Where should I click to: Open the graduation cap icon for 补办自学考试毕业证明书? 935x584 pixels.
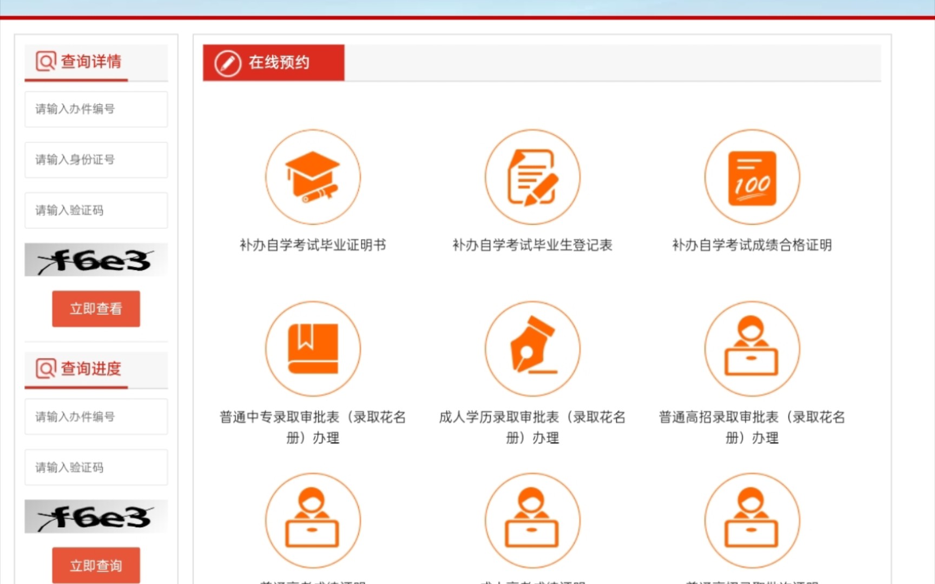click(313, 177)
